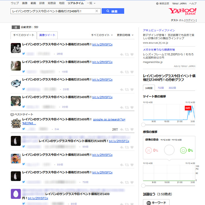Clear the search box with X icon
This screenshot has width=205, height=205.
click(97, 11)
